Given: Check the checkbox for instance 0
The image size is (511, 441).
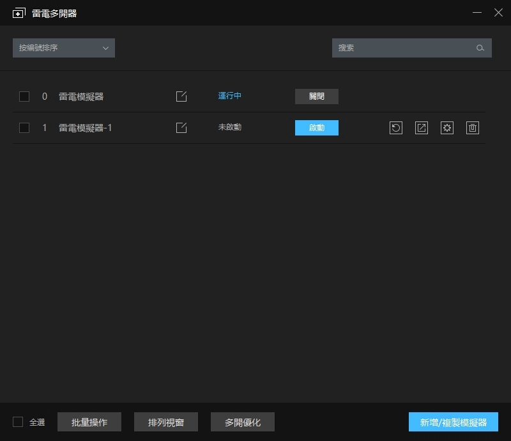Looking at the screenshot, I should (x=24, y=96).
